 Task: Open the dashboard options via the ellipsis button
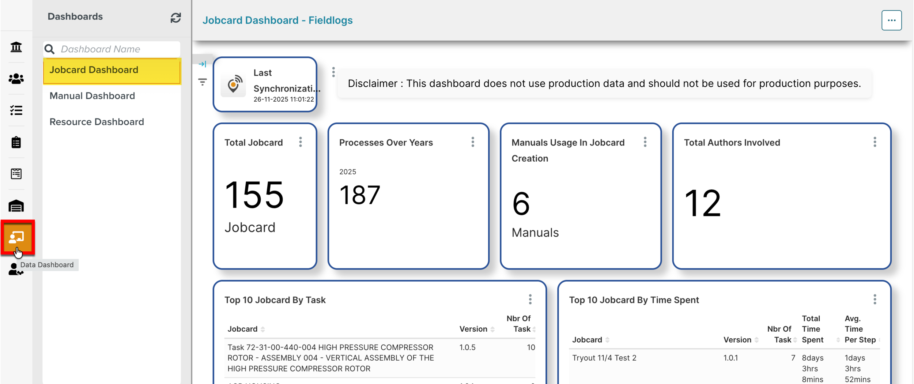[892, 20]
